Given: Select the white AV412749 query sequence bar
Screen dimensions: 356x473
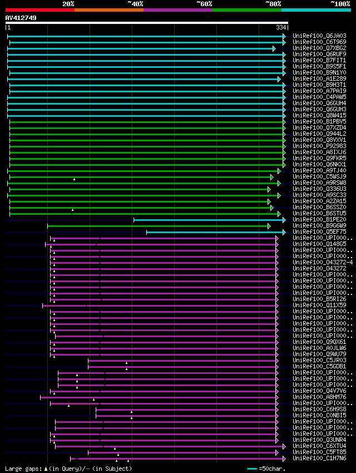Looking at the screenshot, I should (147, 23).
